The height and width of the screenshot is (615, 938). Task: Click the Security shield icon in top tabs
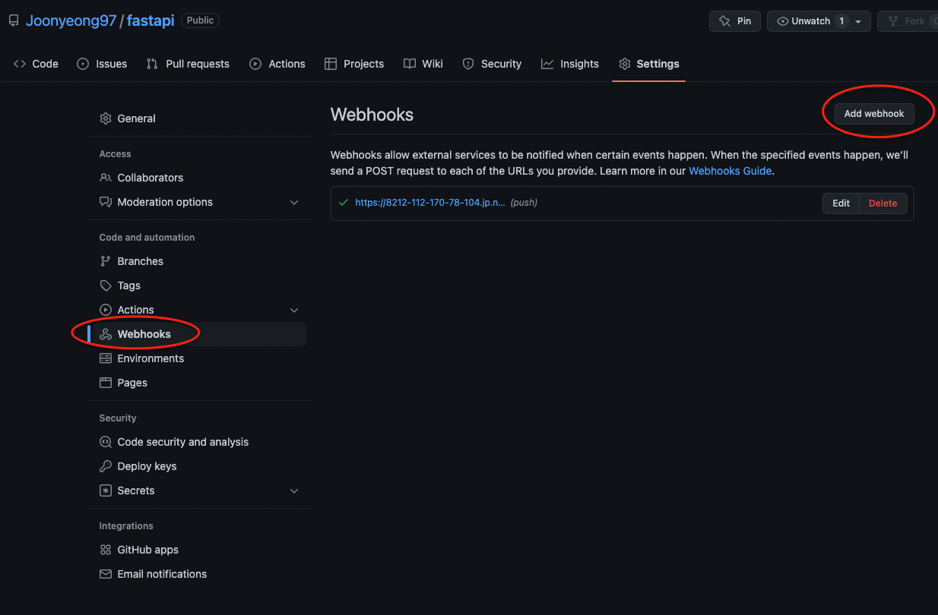(x=468, y=64)
